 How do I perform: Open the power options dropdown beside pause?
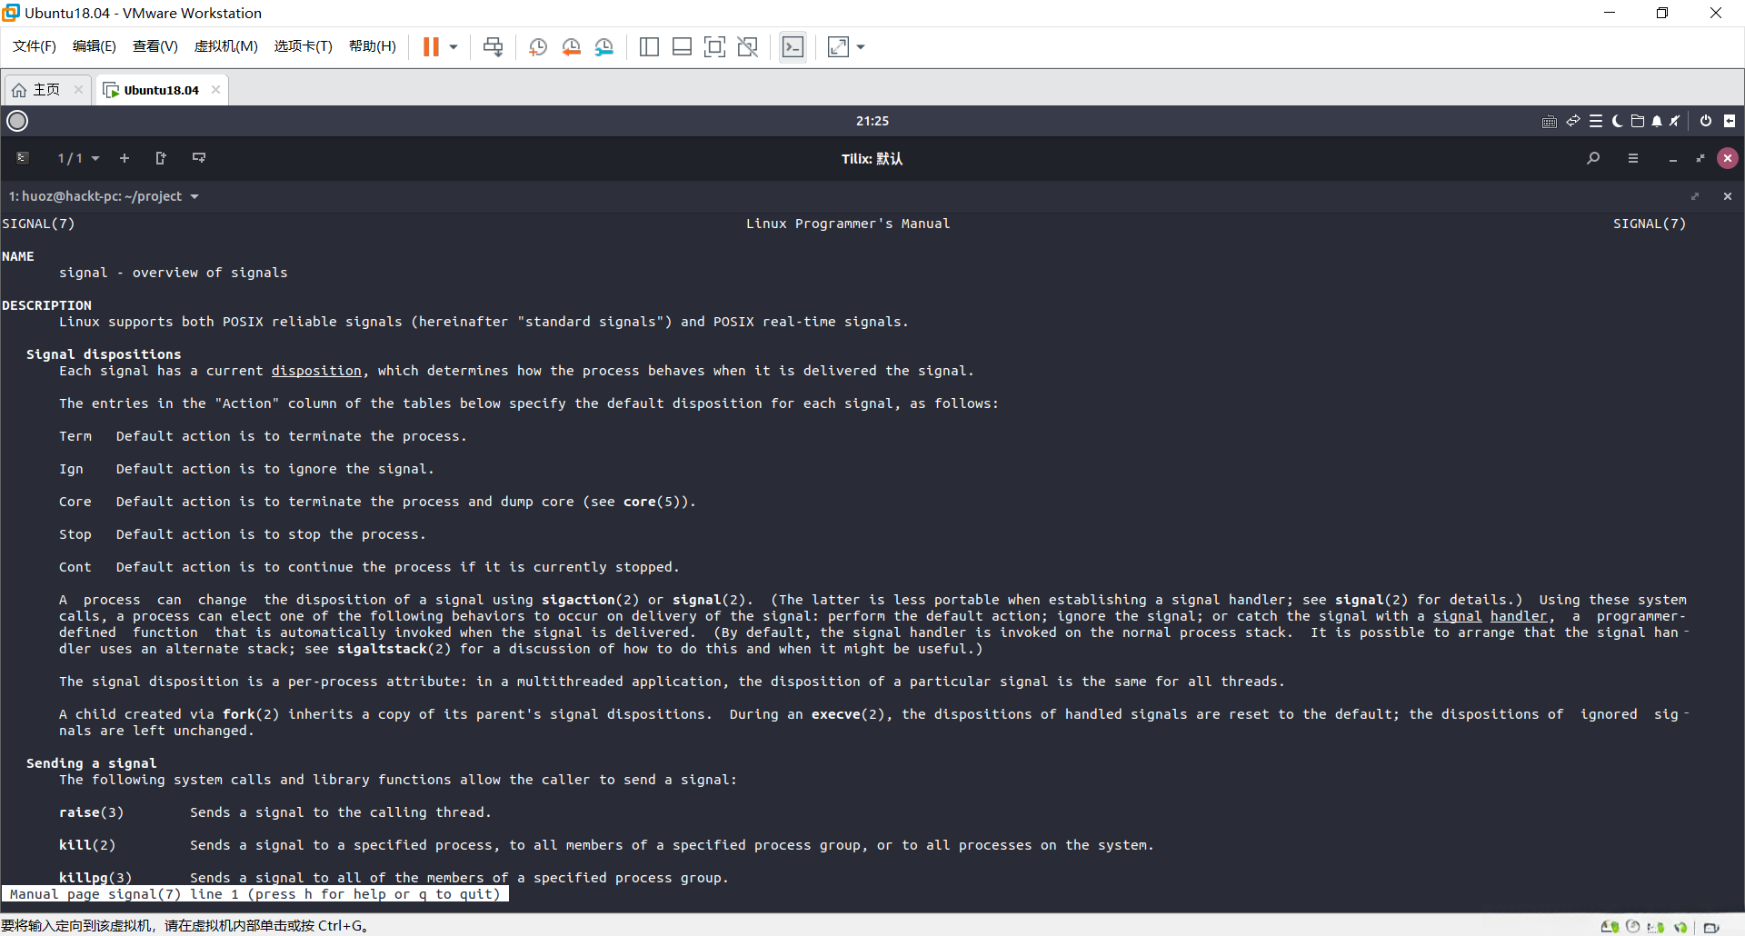[454, 47]
